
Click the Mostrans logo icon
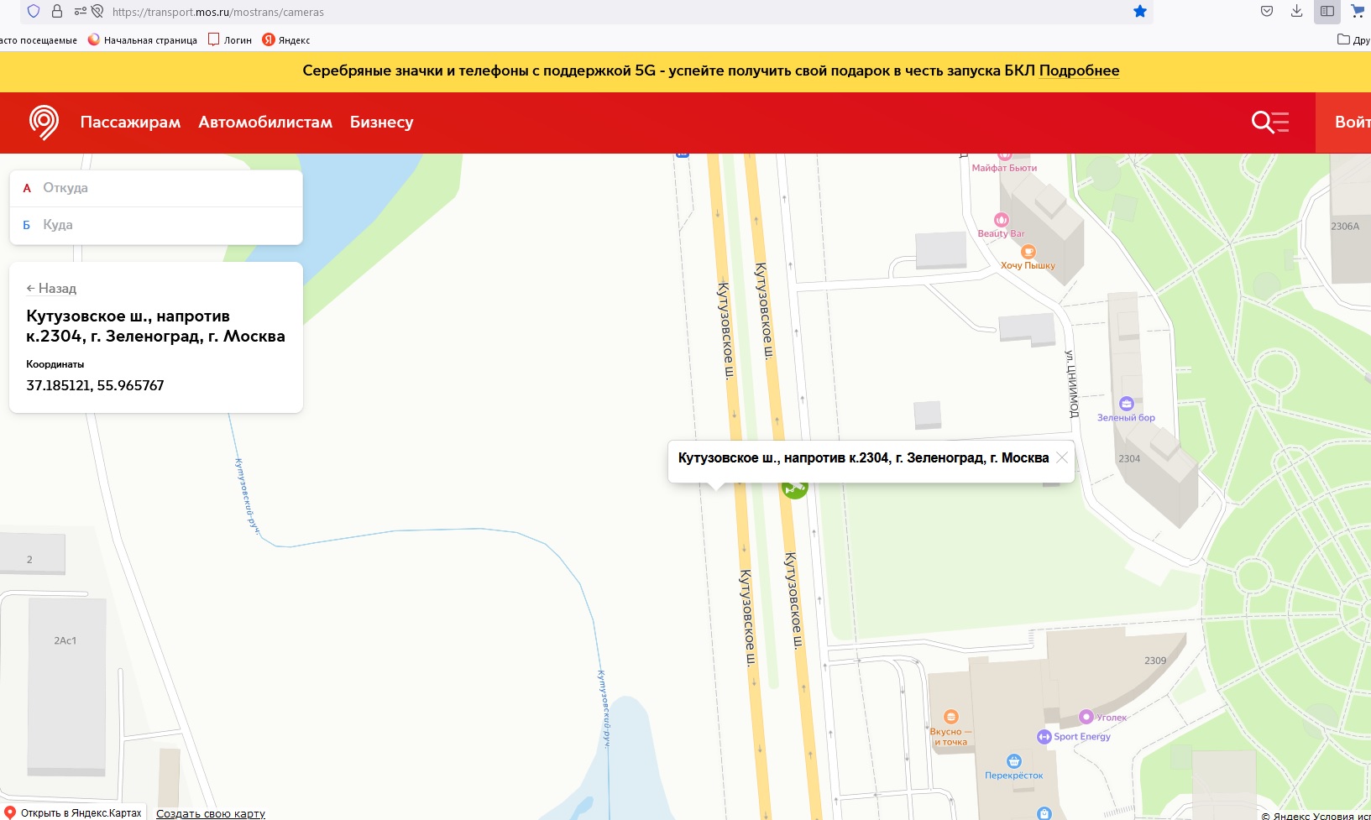pyautogui.click(x=44, y=123)
